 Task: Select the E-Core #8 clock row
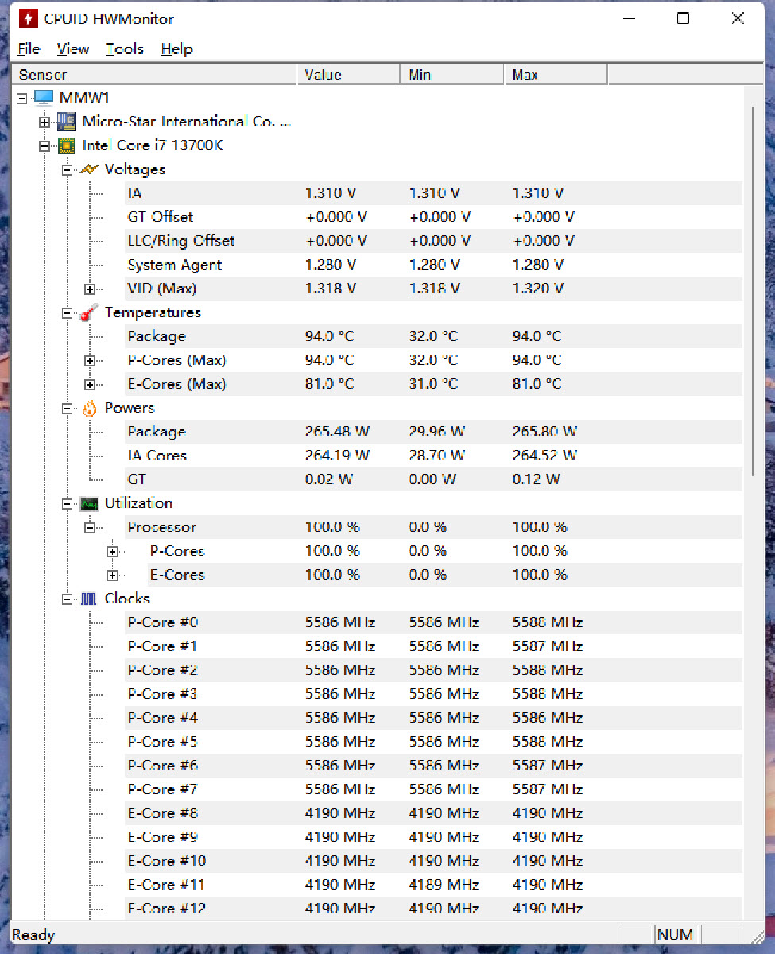(433, 813)
